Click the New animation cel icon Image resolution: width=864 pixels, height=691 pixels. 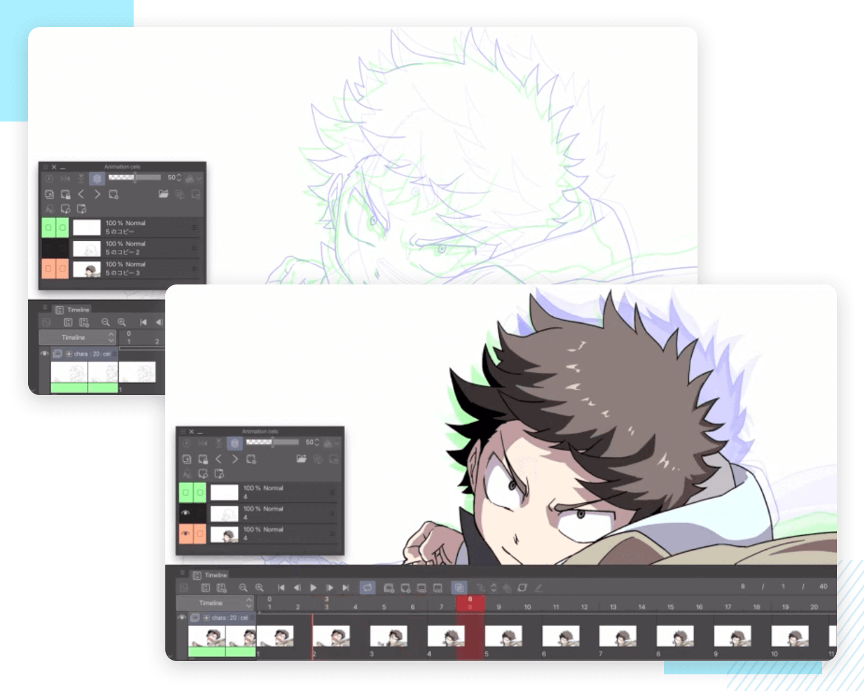tap(406, 588)
